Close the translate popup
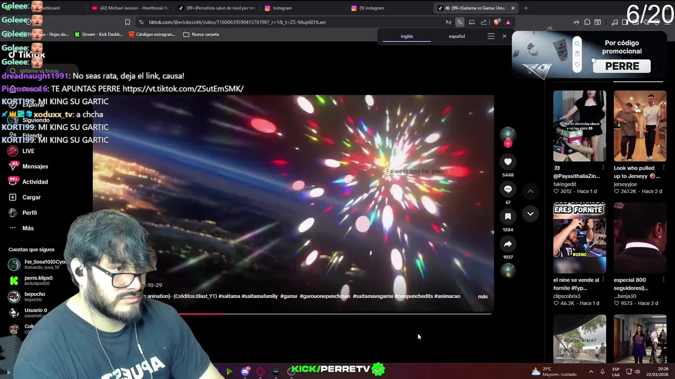Image resolution: width=675 pixels, height=379 pixels. (504, 36)
